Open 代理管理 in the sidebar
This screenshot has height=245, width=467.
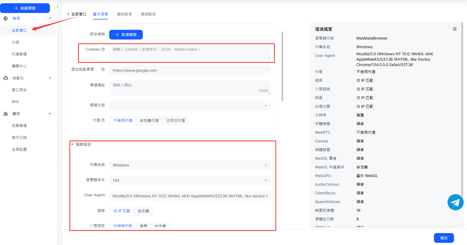[19, 54]
